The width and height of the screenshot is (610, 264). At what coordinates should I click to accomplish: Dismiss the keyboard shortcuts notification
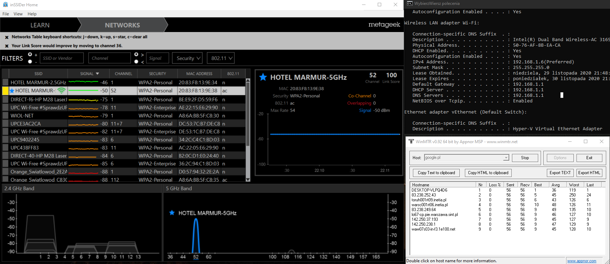pos(7,37)
